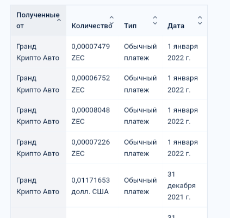This screenshot has height=218, width=230.
Task: Open the row with 0,00007226 ZEC
Action: (109, 148)
